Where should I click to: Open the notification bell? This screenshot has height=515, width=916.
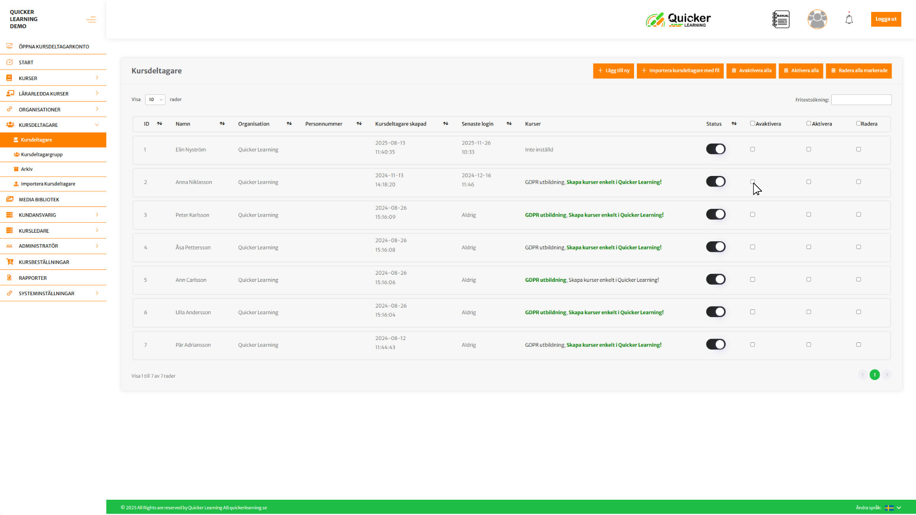849,20
